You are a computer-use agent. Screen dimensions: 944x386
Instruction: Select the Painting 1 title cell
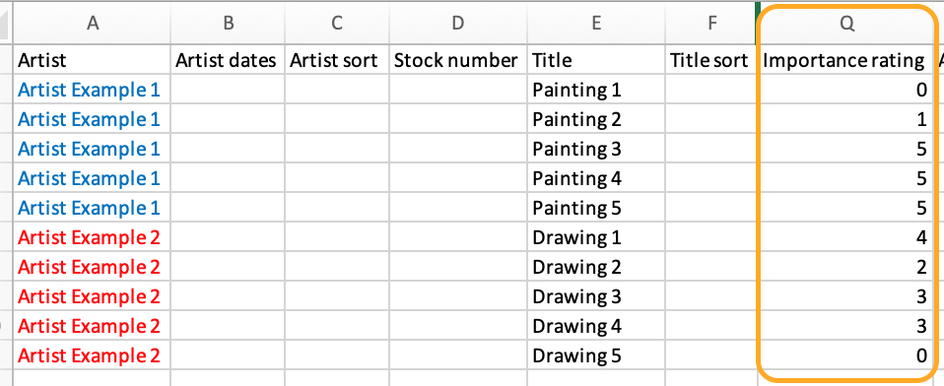(596, 90)
